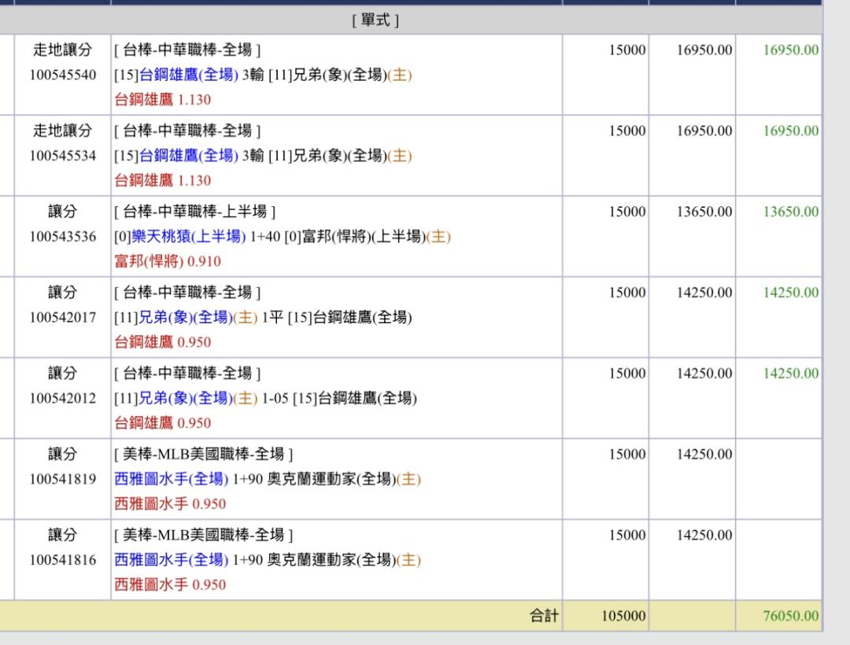This screenshot has width=850, height=645.
Task: Click green 16950.00 result in order 100545540
Action: click(x=791, y=50)
